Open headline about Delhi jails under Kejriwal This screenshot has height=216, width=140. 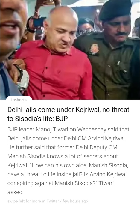[68, 114]
